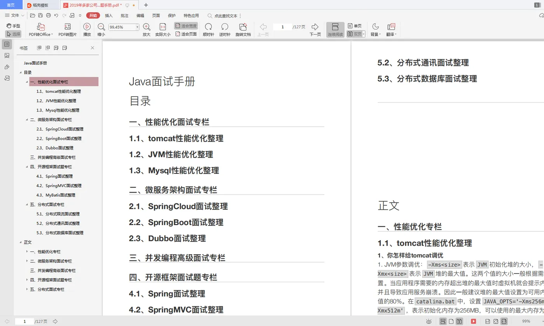The width and height of the screenshot is (544, 326).
Task: Open a new tab with plus button
Action: pyautogui.click(x=146, y=5)
